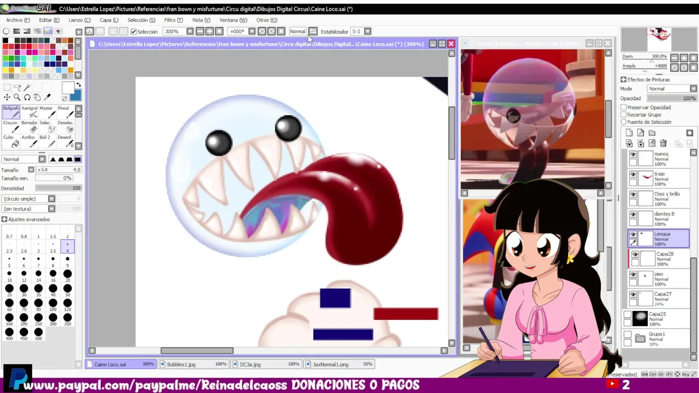Screen dimensions: 699x393
Task: Select the lasso selection tool
Action: pyautogui.click(x=17, y=87)
